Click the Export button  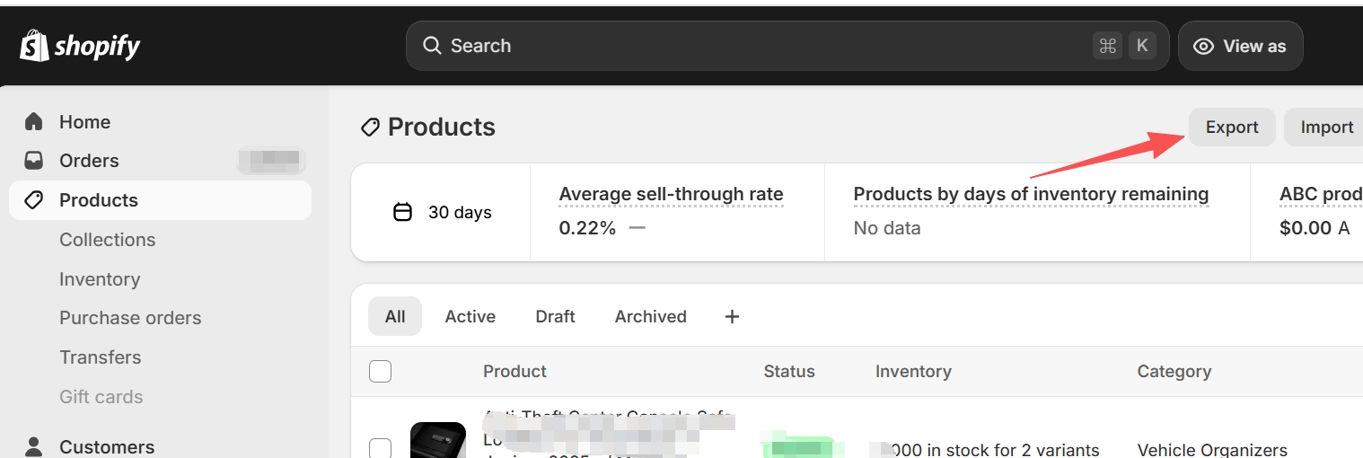click(1231, 128)
